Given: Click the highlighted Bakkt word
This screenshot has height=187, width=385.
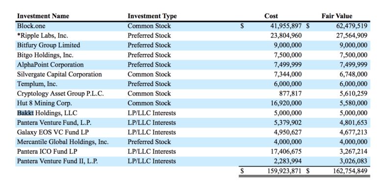Looking at the screenshot, I should (x=26, y=113).
